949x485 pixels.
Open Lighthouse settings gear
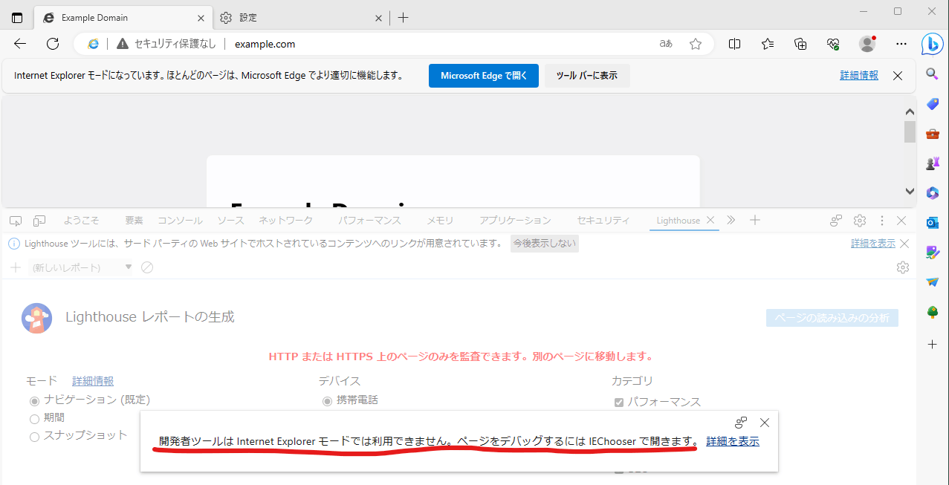click(903, 267)
